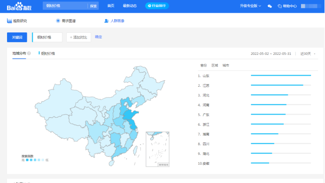Screen dimensions: 325x183
Task: Click Hainan island on the map
Action: (x=111, y=163)
